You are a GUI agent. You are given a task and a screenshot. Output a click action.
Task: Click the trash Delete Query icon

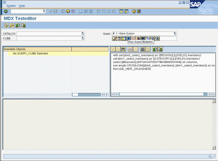pos(119,38)
